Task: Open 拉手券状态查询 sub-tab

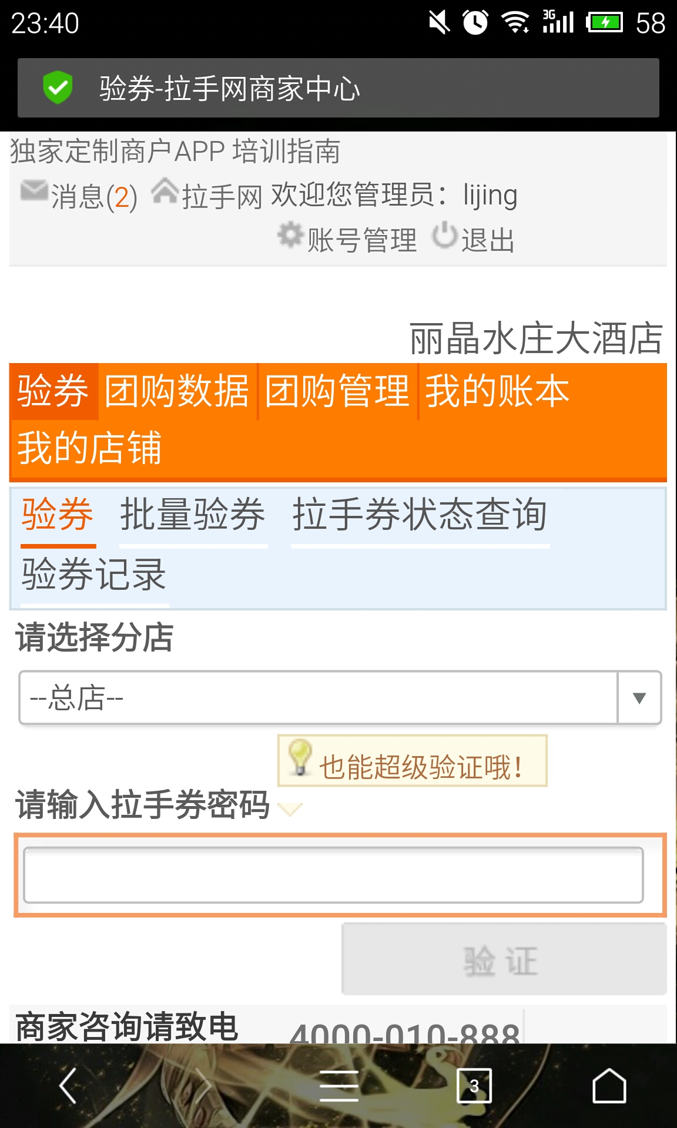Action: [420, 515]
